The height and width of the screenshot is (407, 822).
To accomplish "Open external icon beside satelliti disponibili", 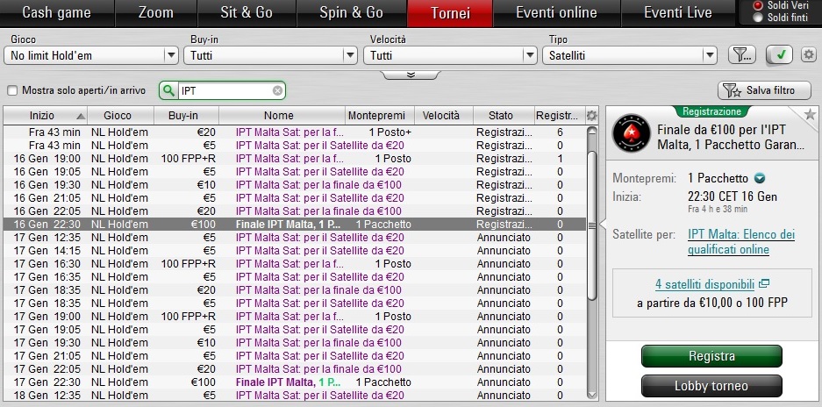I will point(764,283).
